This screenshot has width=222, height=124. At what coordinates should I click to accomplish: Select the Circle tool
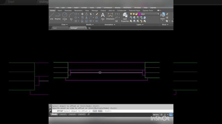(65, 16)
